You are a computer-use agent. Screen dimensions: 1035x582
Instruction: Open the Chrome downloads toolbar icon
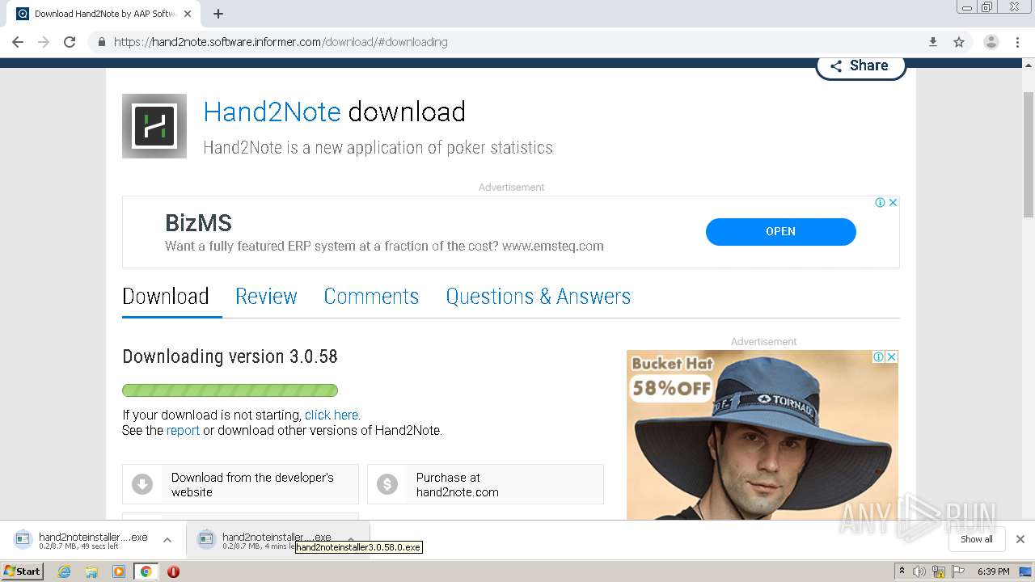coord(932,42)
